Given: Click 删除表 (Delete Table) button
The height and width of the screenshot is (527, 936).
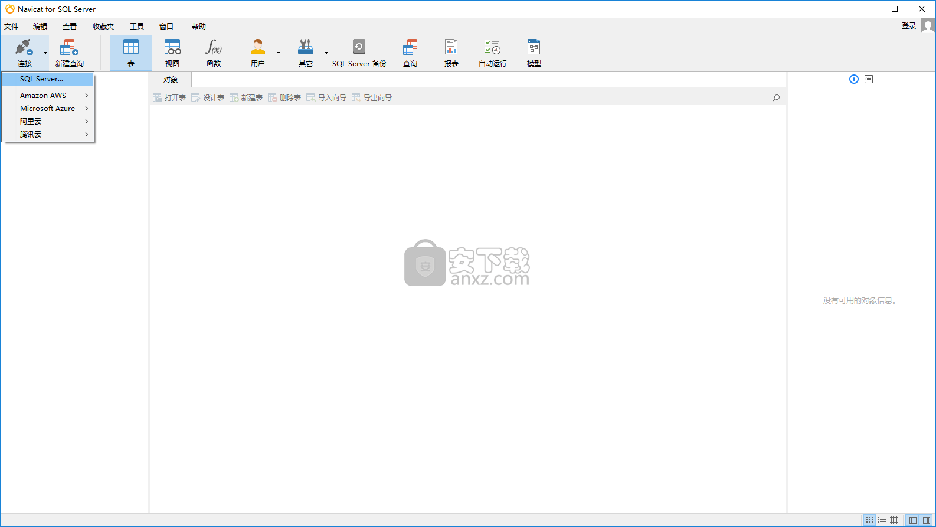Looking at the screenshot, I should coord(284,97).
